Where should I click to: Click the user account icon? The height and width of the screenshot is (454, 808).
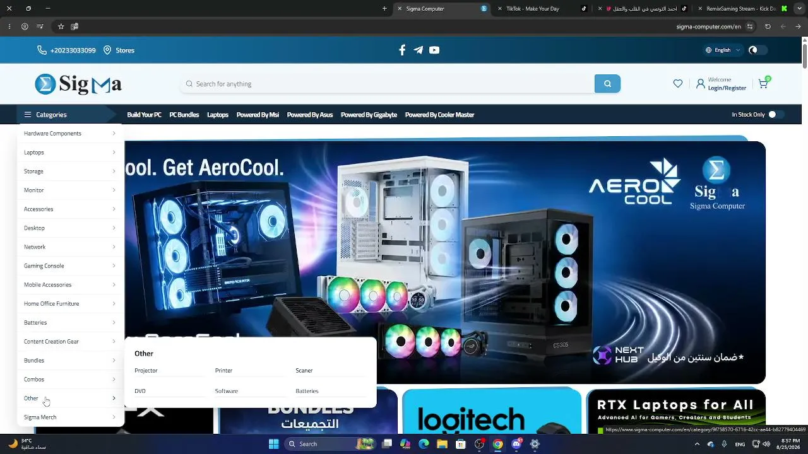pos(700,84)
